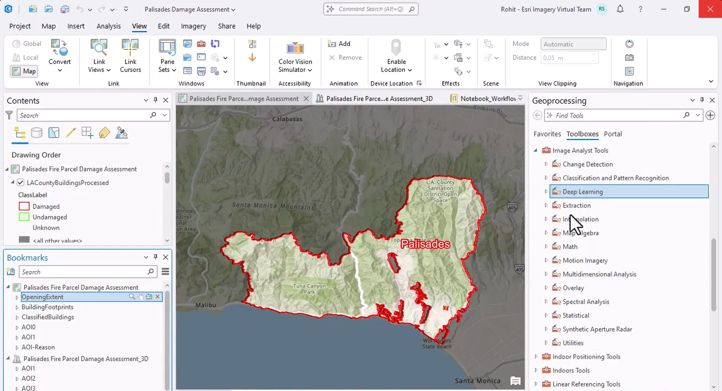This screenshot has height=391, width=722.
Task: Click inside the Command Search field
Action: 370,9
